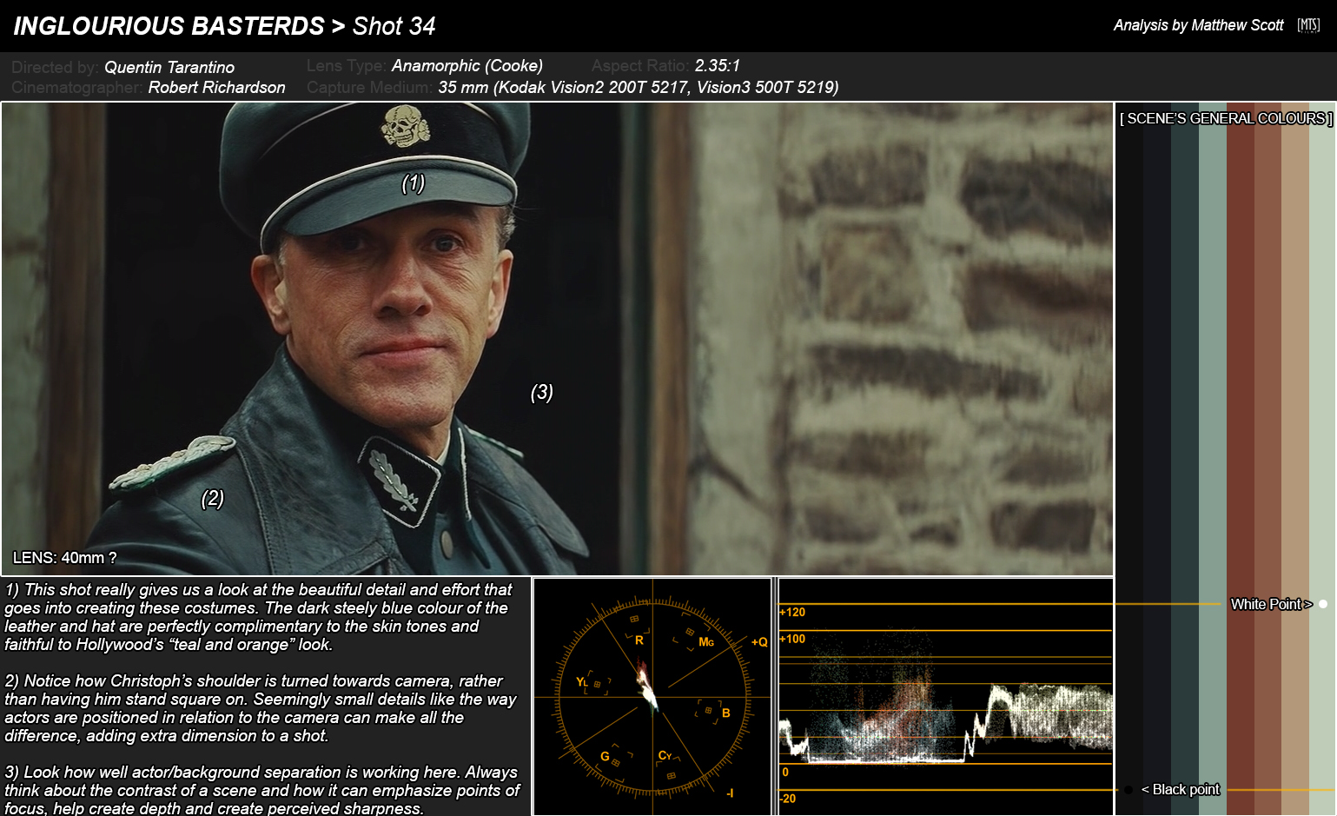Click the +Q axis label on vectorscope

759,642
